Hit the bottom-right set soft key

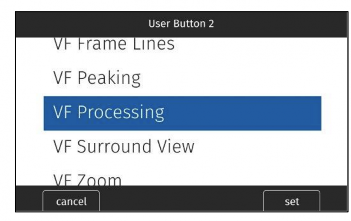[x=292, y=201]
